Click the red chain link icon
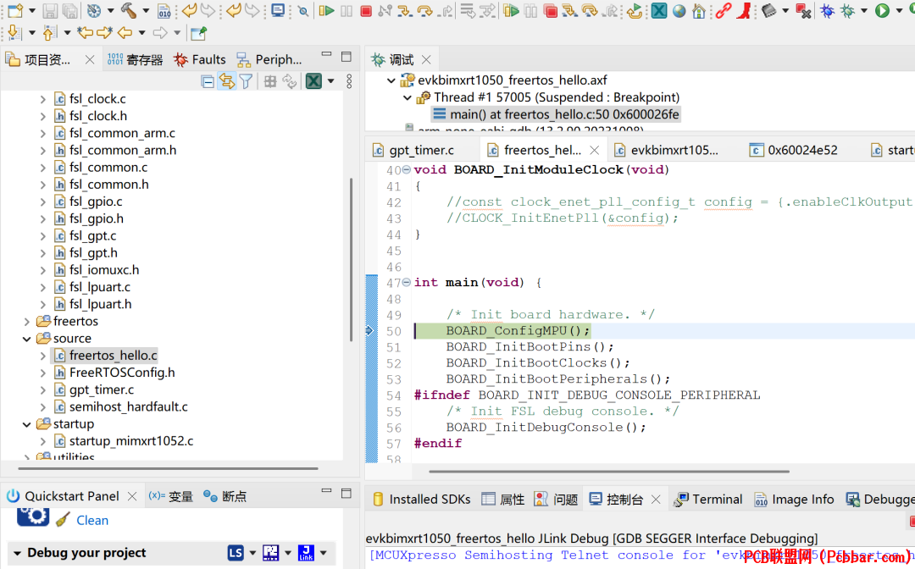 coord(724,10)
